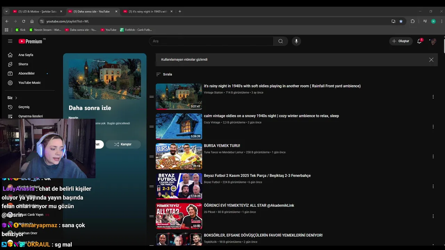Click the Oluştur create button
445x250 pixels.
(x=401, y=41)
